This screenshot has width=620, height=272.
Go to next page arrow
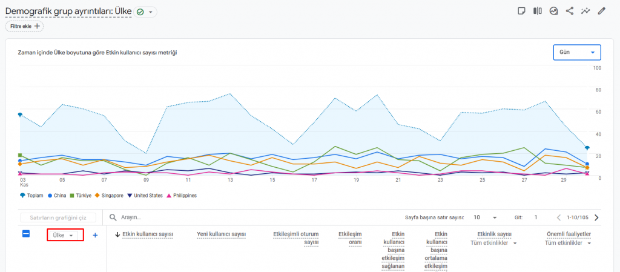[596, 217]
